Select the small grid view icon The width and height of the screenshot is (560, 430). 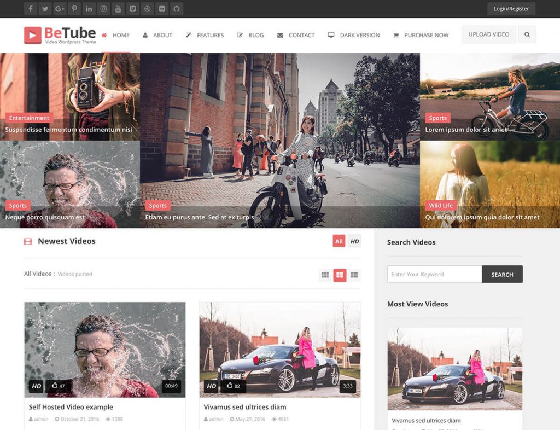pos(325,275)
